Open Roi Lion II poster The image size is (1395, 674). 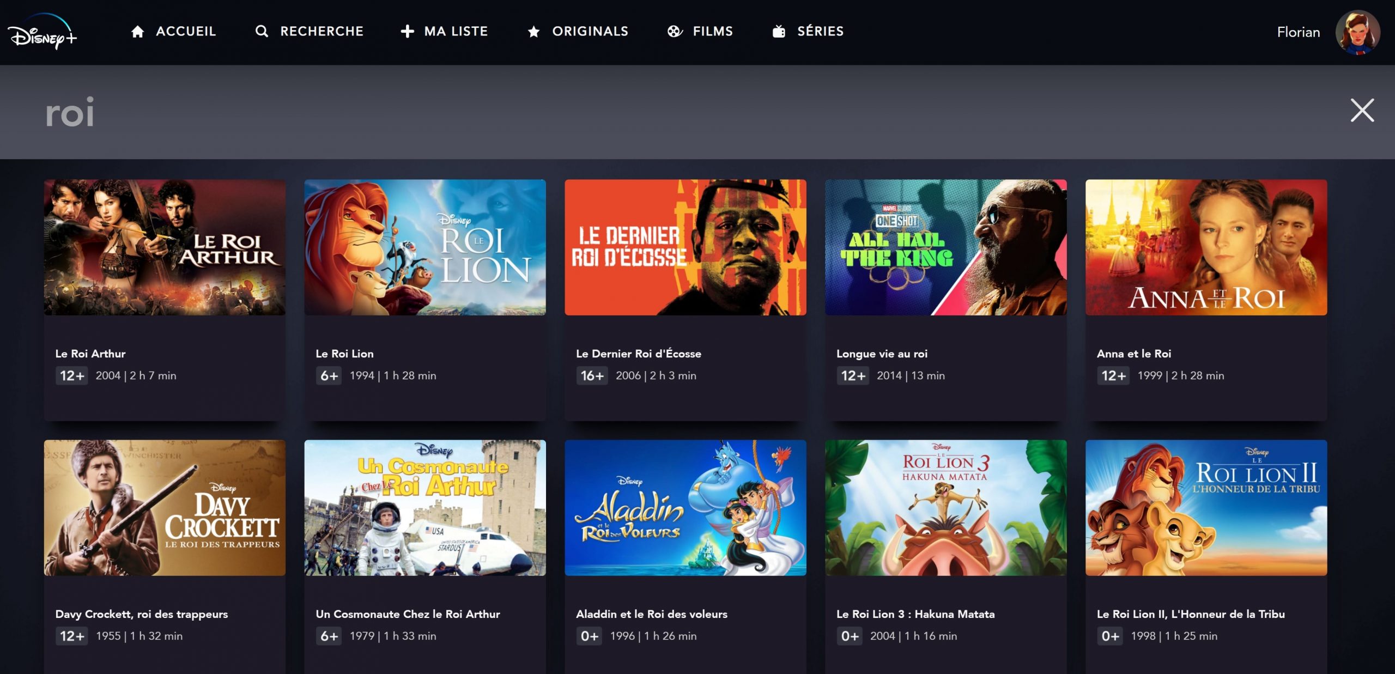(x=1206, y=508)
